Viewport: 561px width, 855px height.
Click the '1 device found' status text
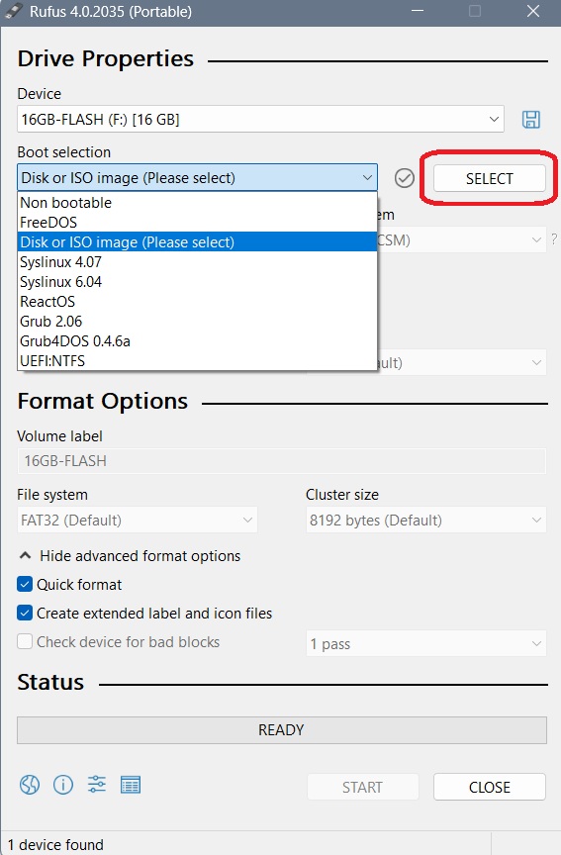click(x=55, y=845)
